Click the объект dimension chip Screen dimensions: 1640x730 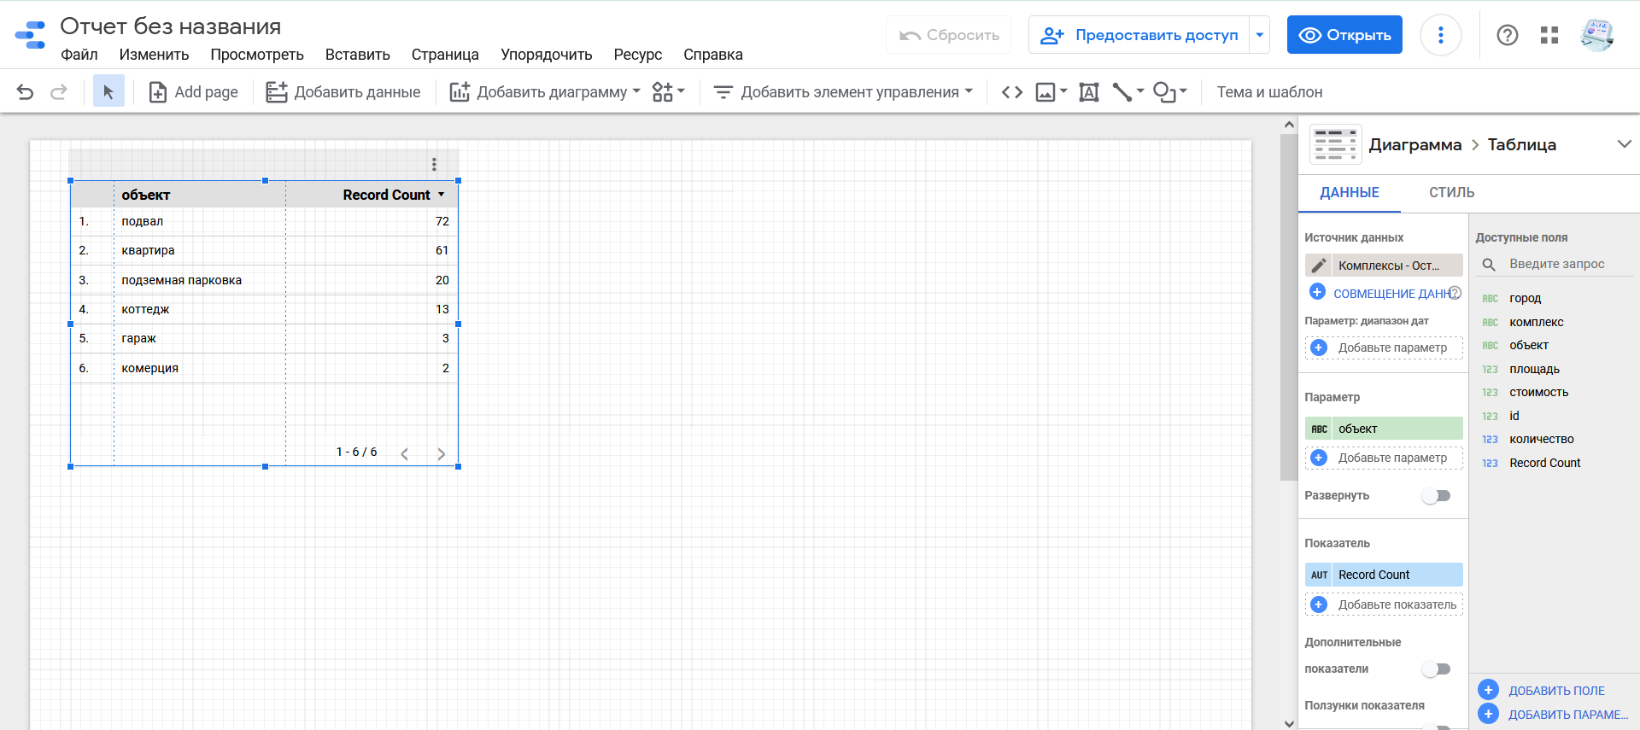tap(1384, 429)
